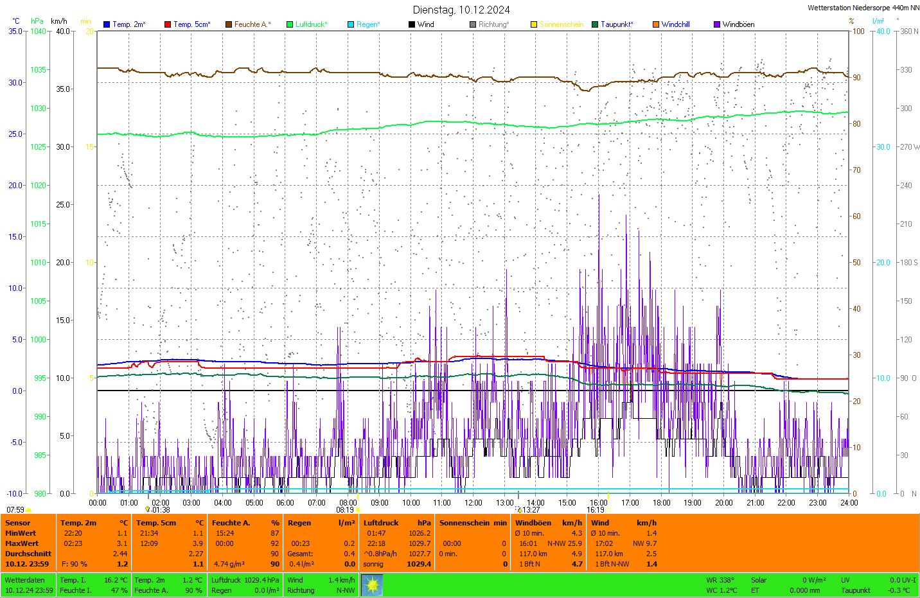This screenshot has height=598, width=920.
Task: Click the sunrise marker beside 07:59
Action: point(29,510)
